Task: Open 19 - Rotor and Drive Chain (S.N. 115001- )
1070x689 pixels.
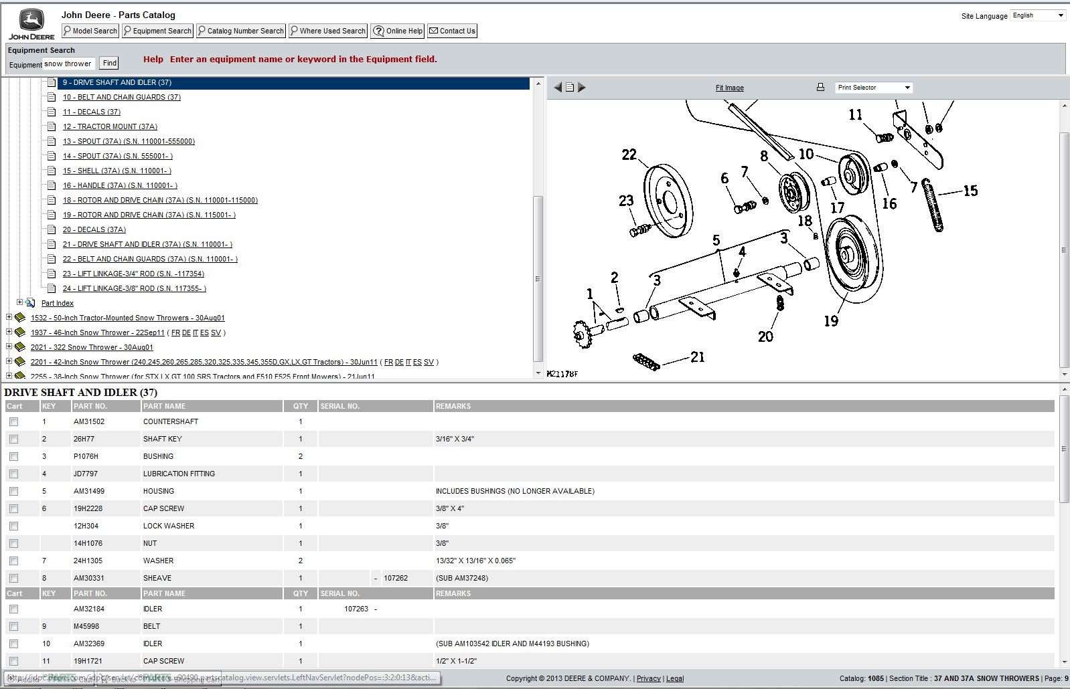Action: pyautogui.click(x=149, y=215)
